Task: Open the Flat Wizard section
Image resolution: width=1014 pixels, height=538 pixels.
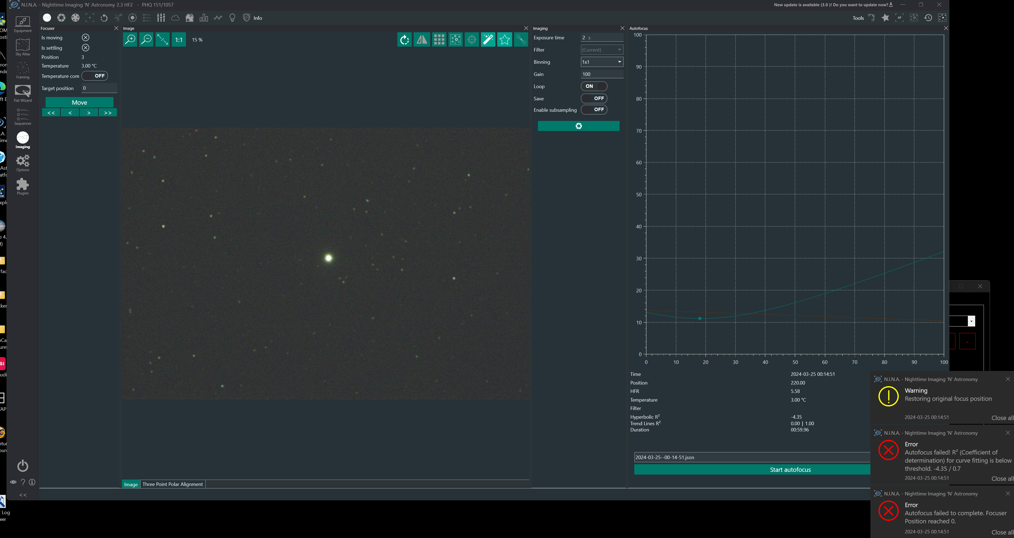Action: coord(23,93)
